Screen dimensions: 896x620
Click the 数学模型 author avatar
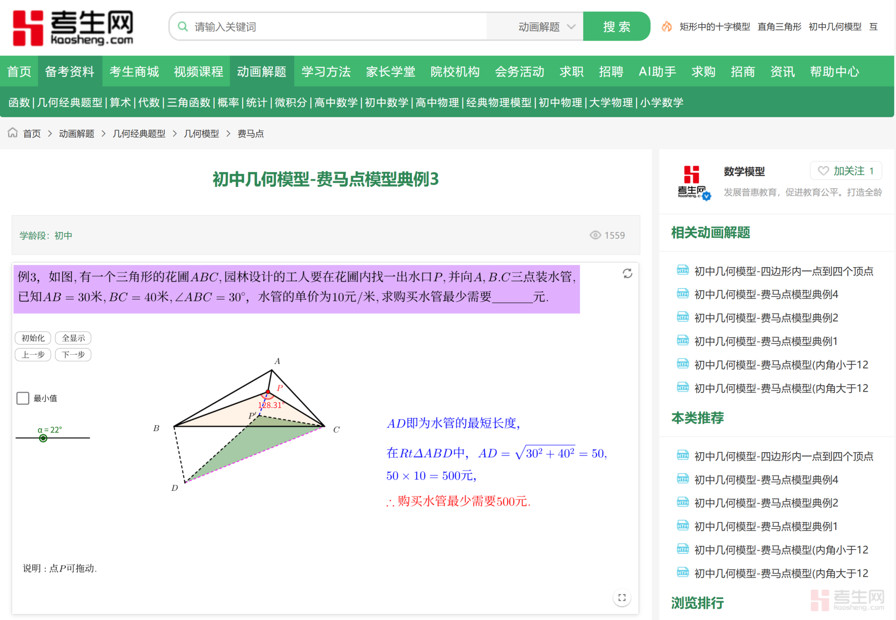(x=693, y=182)
